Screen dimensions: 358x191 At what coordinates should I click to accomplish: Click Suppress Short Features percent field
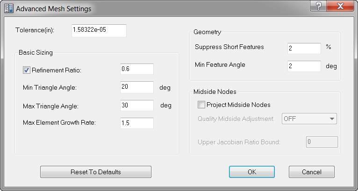tap(304, 48)
